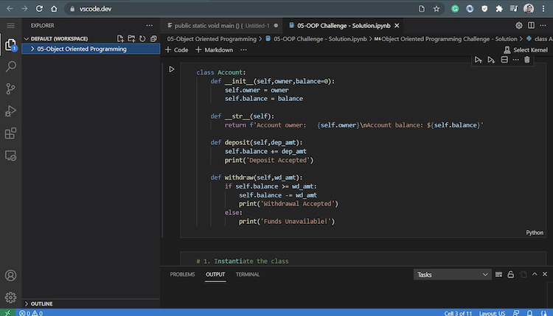Open the Accounts menu icon

click(x=10, y=275)
